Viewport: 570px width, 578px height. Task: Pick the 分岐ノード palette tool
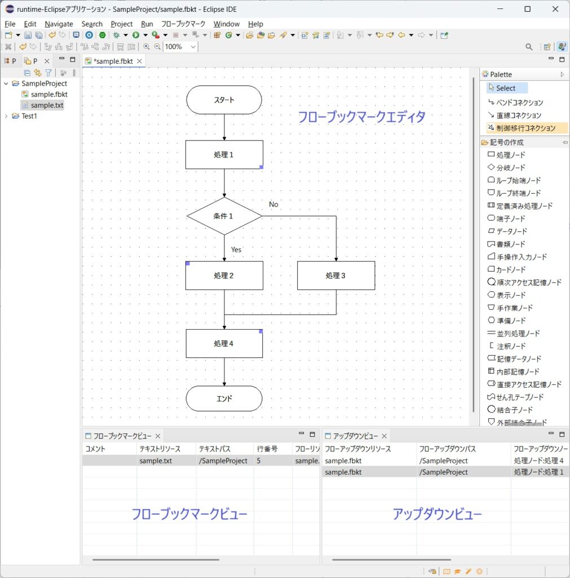(x=510, y=168)
